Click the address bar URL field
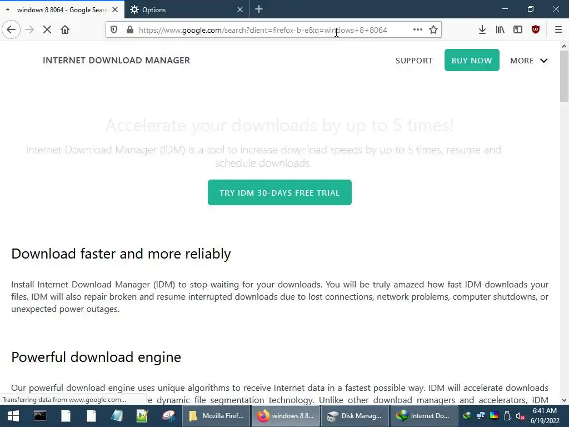The image size is (569, 427). point(272,30)
